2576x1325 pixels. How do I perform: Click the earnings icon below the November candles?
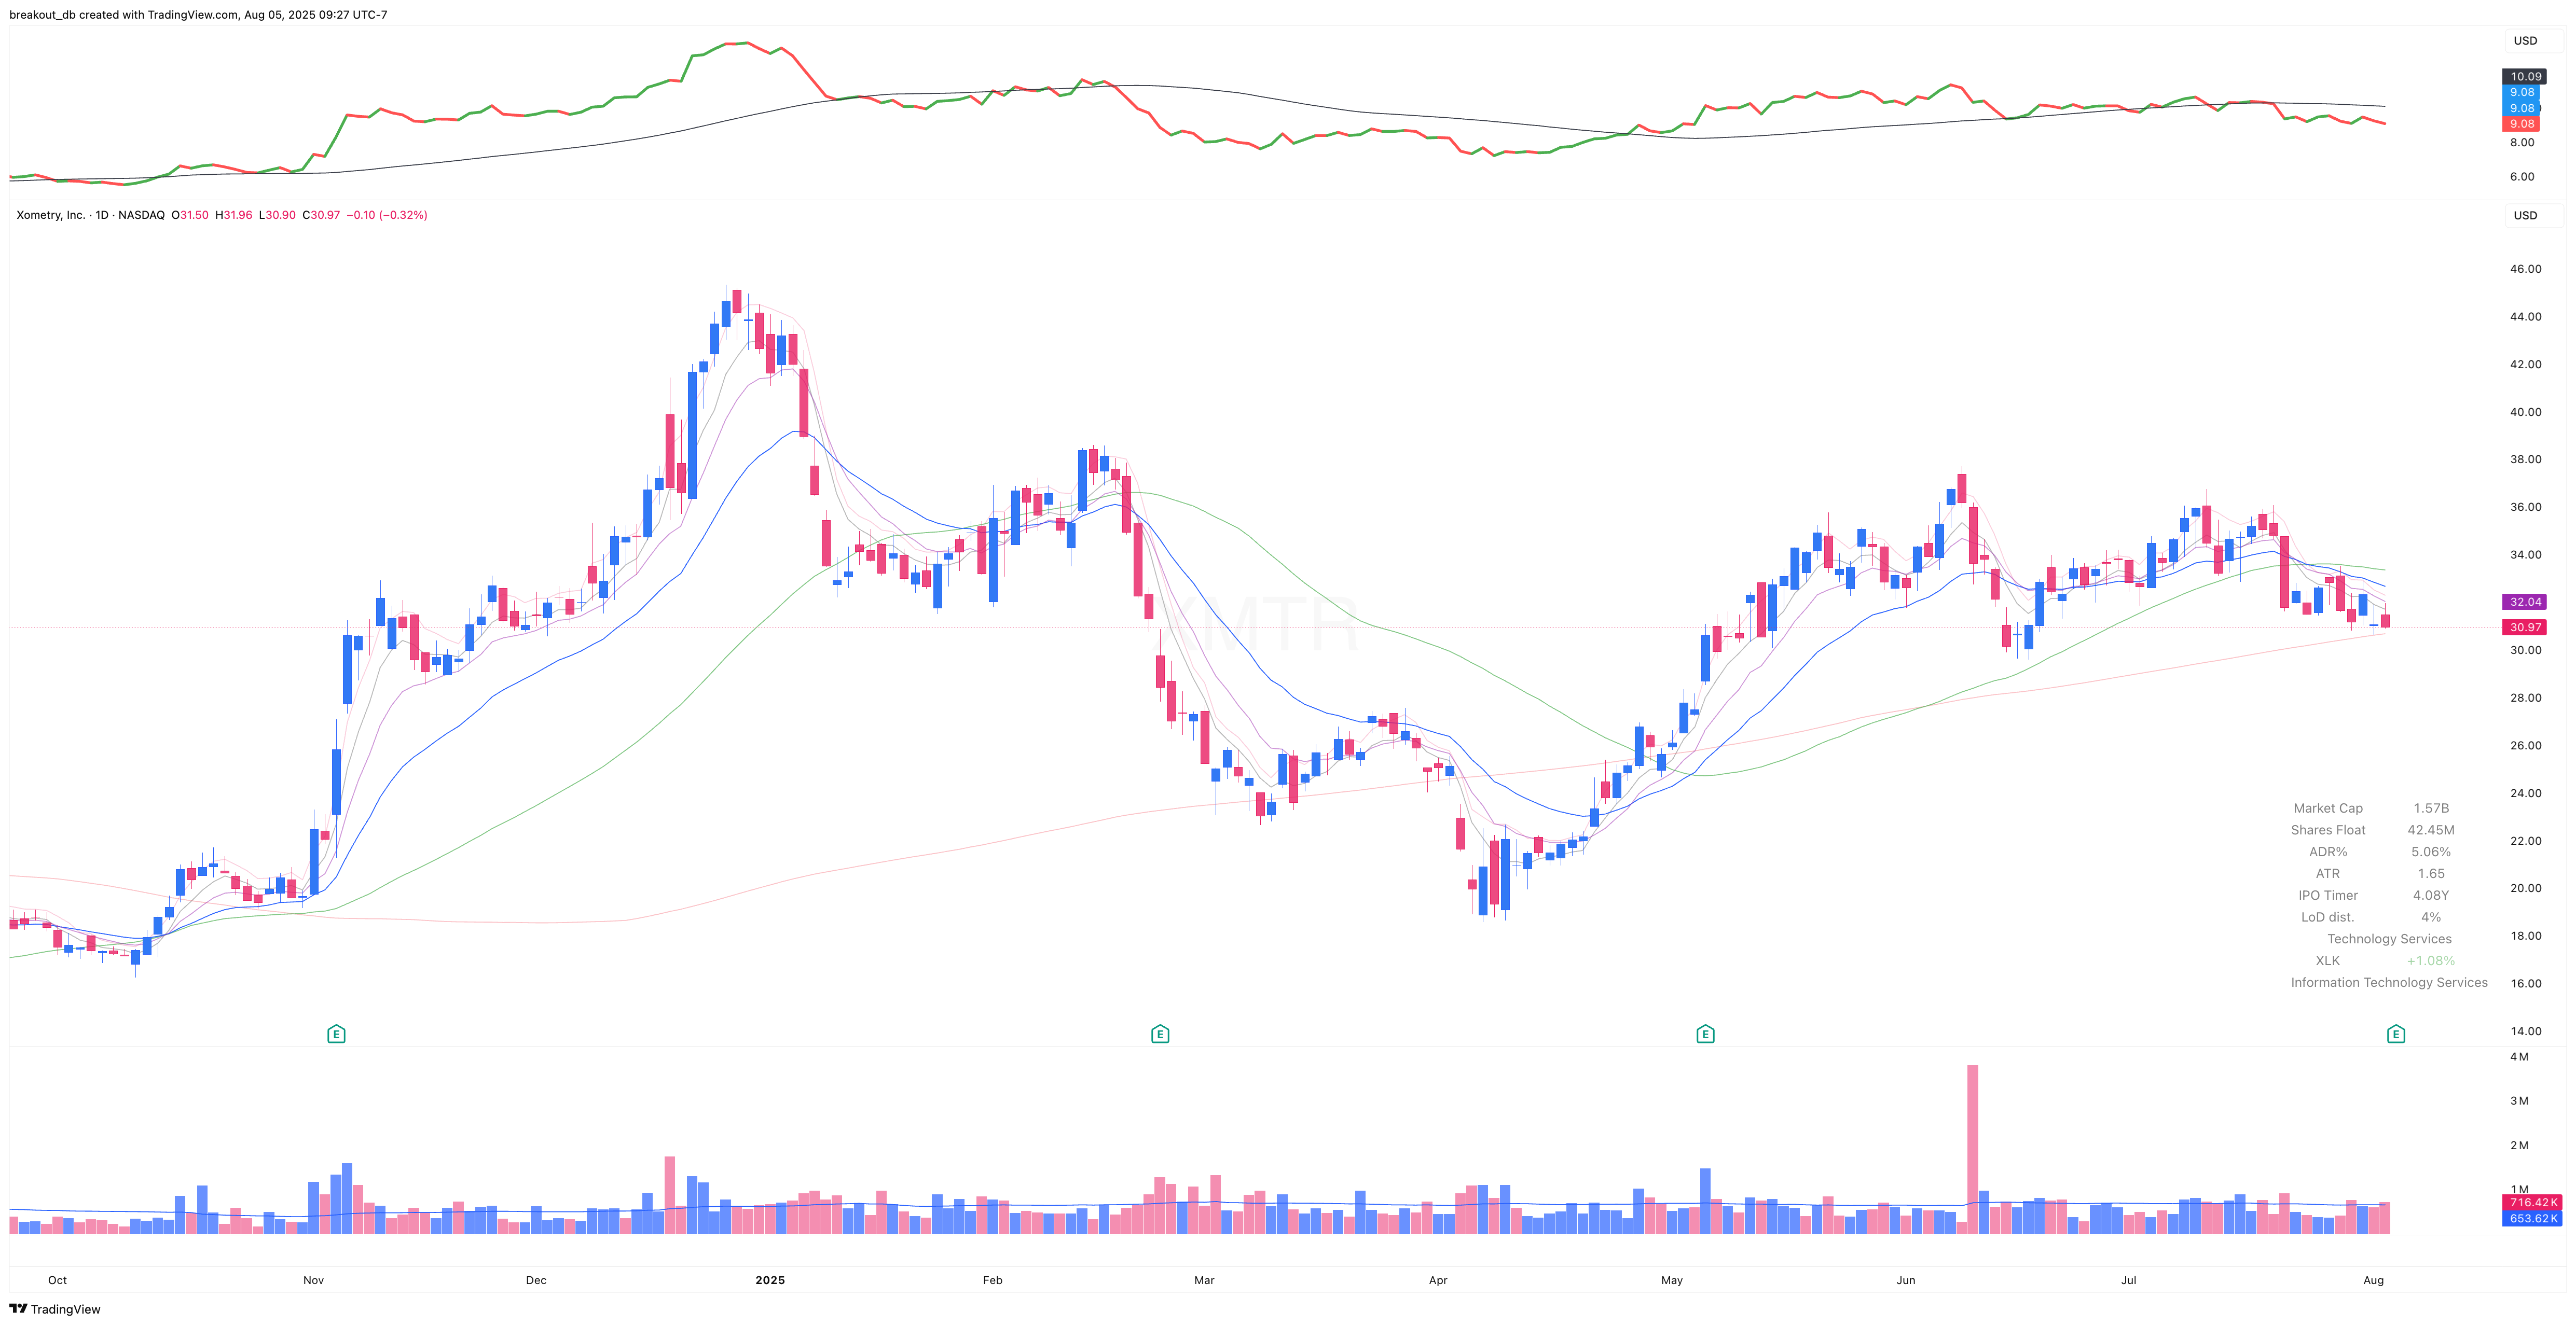pos(336,1034)
